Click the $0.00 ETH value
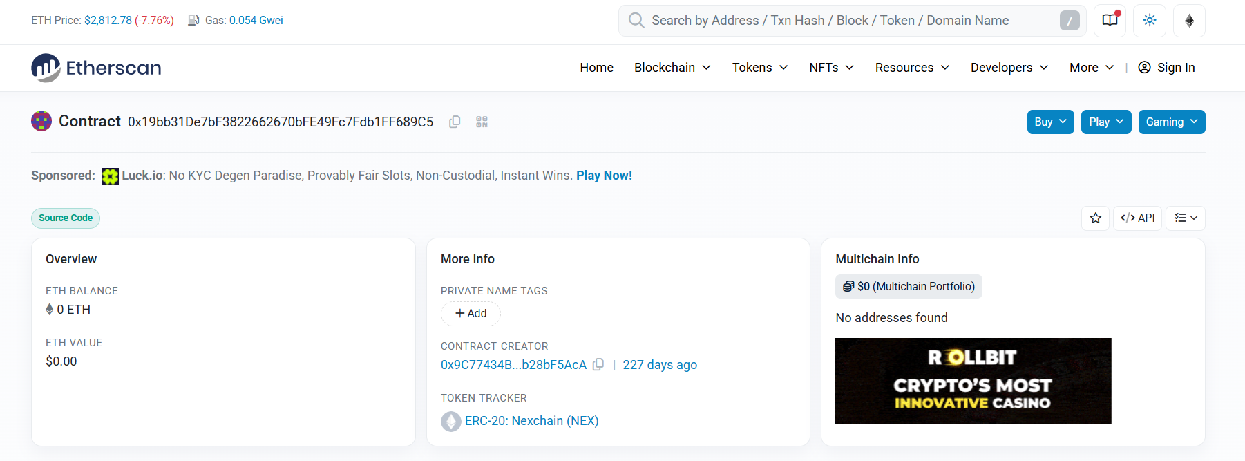Screen dimensions: 1245x461 (x=61, y=361)
